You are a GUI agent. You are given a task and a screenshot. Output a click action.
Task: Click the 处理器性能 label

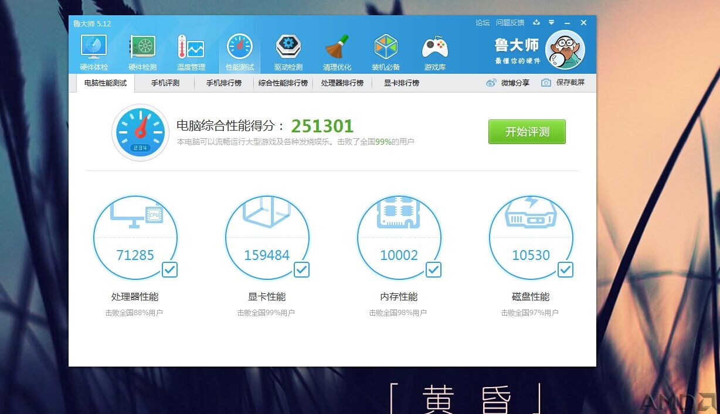pos(135,297)
